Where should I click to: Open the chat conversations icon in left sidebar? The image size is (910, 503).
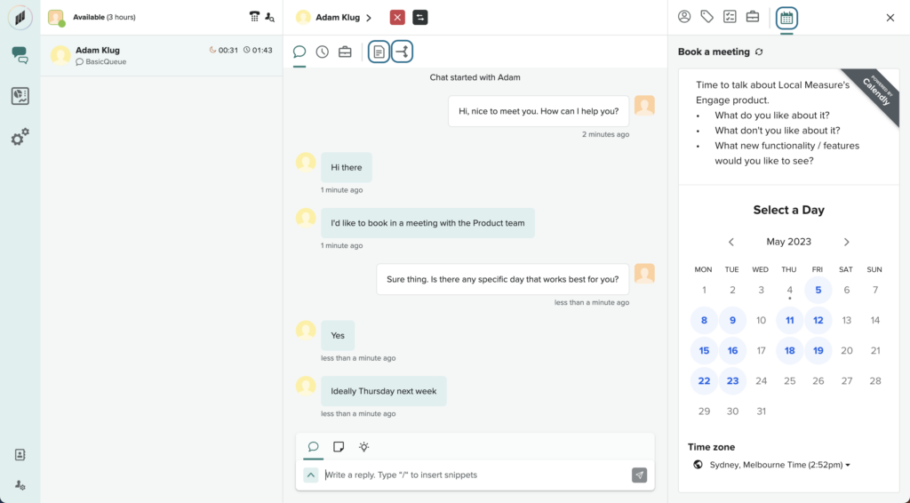click(x=20, y=55)
